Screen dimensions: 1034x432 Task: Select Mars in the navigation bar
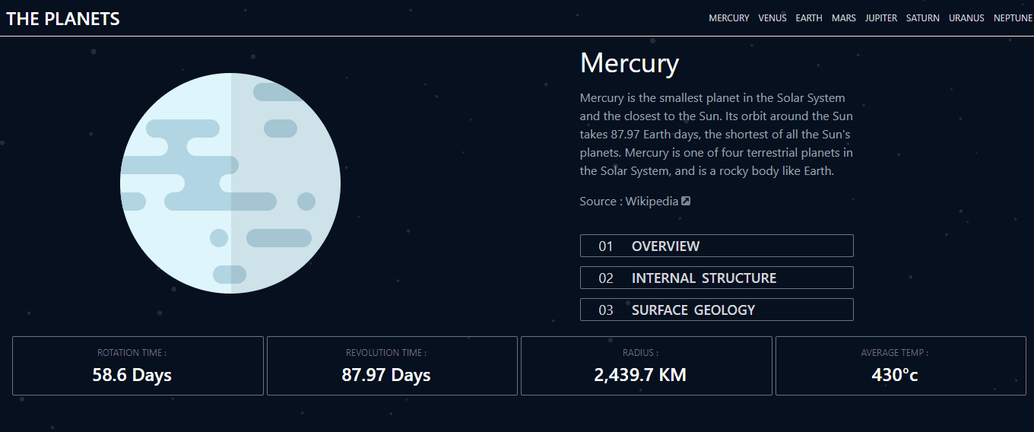coord(844,18)
